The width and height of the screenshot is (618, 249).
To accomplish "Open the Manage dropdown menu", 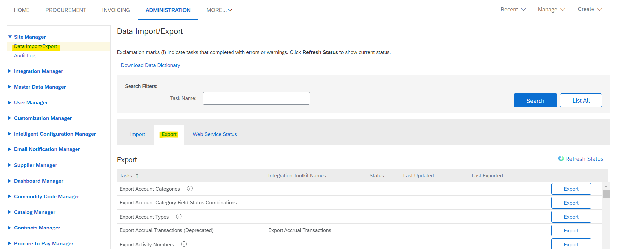I will (x=551, y=10).
